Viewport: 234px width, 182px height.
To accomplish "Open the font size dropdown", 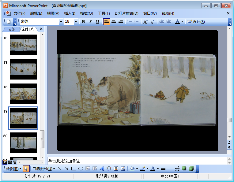I will (x=76, y=22).
